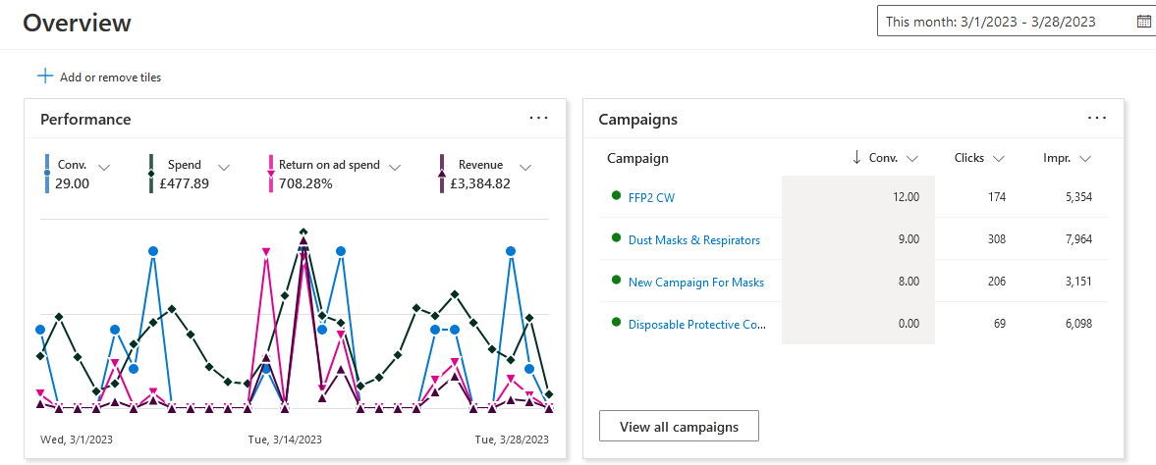Click the 29.00 conversions total

pyautogui.click(x=73, y=183)
